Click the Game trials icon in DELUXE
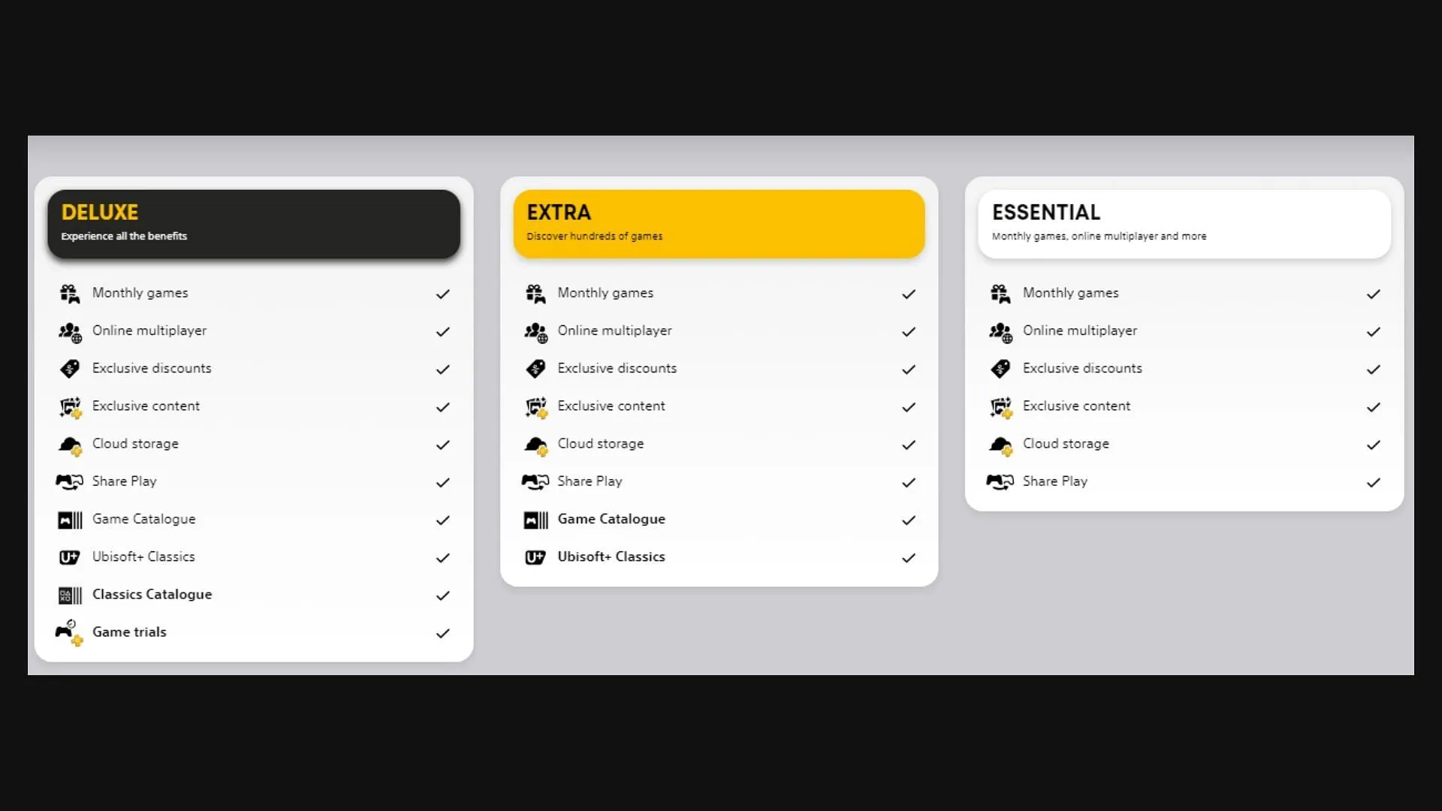Viewport: 1442px width, 811px height. 68,632
